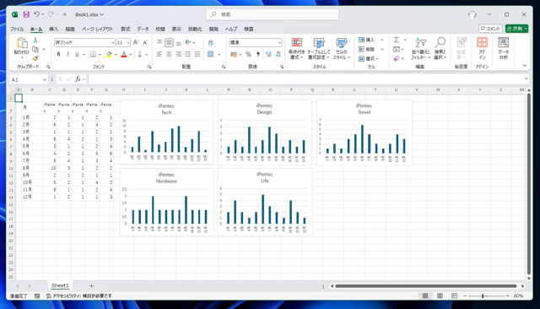Toggle Underline formatting
This screenshot has height=309, width=540.
(77, 54)
